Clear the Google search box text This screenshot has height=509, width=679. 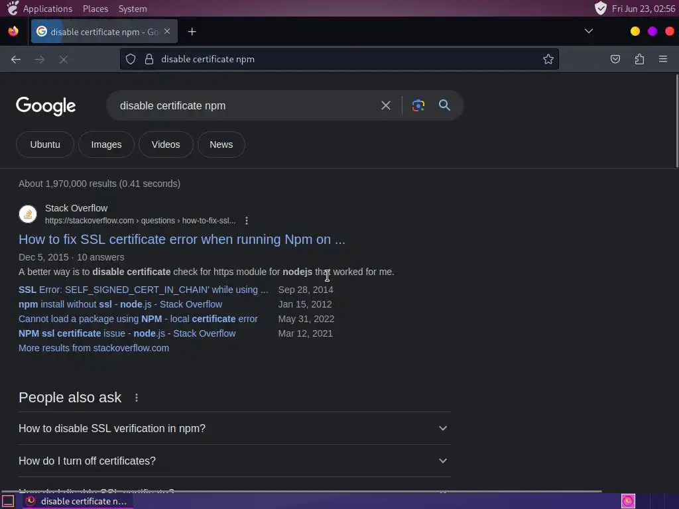(385, 105)
